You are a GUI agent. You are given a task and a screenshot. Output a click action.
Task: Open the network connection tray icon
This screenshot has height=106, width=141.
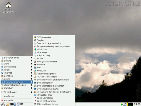125,104
